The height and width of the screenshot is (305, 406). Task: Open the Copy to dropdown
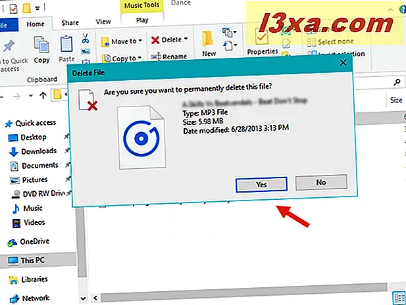122,59
